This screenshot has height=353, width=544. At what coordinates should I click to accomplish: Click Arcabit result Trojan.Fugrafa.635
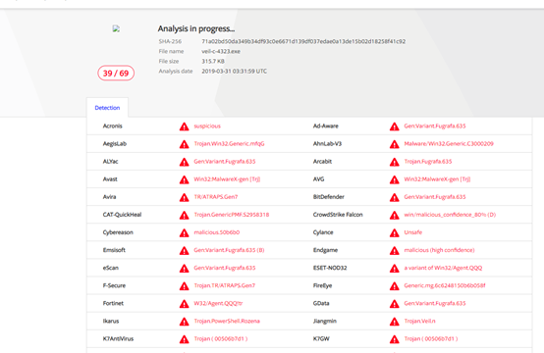[x=428, y=162]
